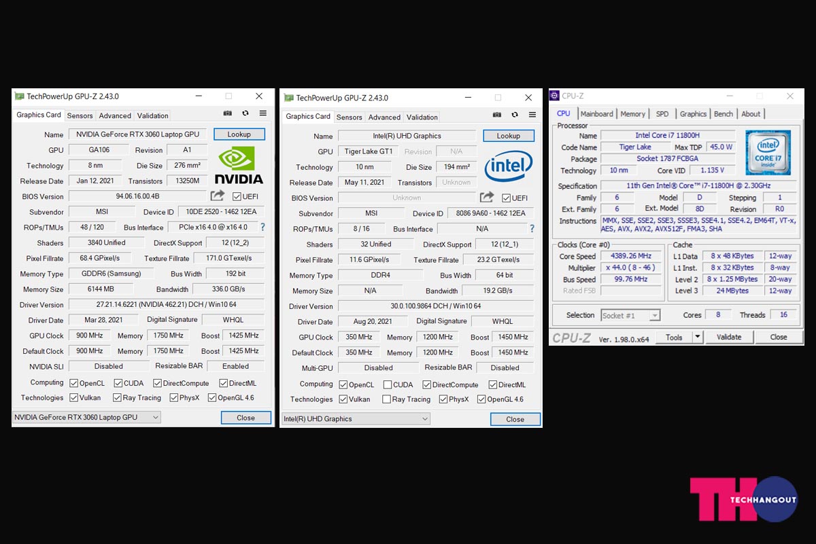816x544 pixels.
Task: Toggle Ray Tracing checkbox in NVIDIA window
Action: tap(117, 397)
